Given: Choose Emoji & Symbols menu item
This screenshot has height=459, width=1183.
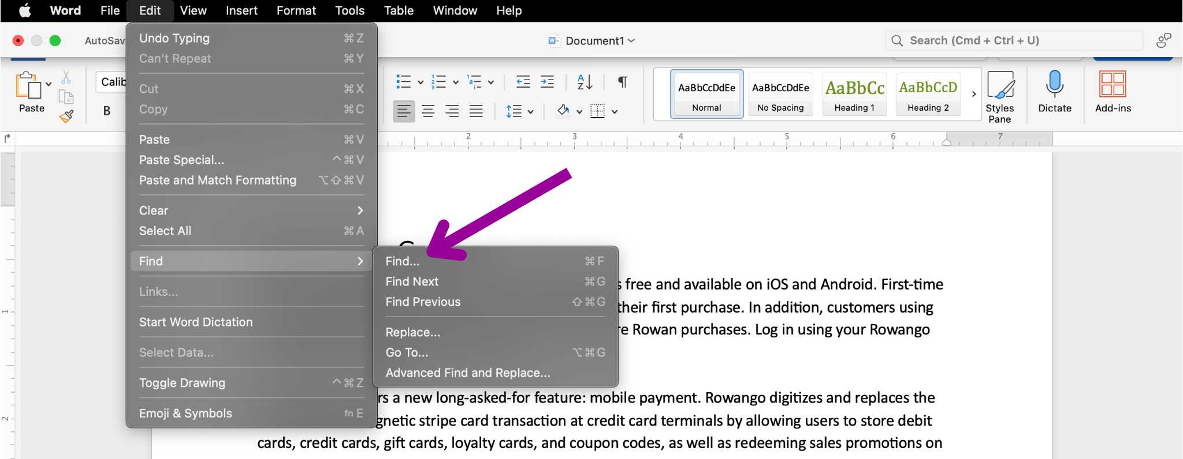Looking at the screenshot, I should pos(251,413).
